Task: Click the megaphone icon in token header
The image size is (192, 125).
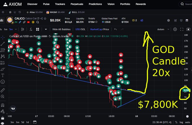Action: tap(142, 20)
